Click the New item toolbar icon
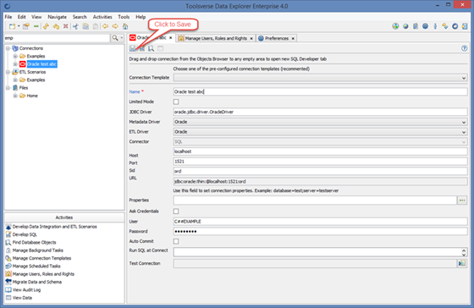Screen dimensions: 474x308 [12, 26]
